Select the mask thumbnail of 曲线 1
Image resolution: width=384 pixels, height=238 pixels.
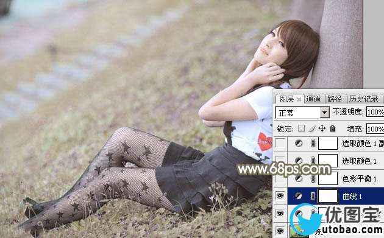328,195
